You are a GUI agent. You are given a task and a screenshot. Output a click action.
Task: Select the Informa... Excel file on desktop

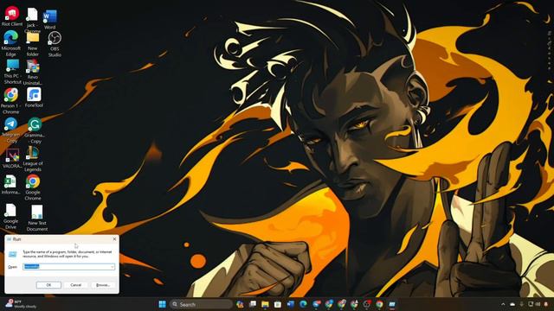(x=10, y=185)
